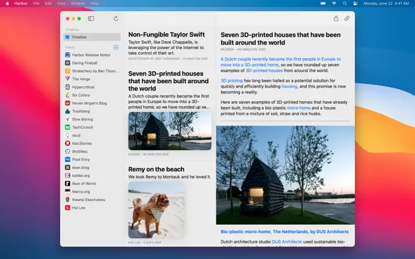Open the share button in the toolbar
This screenshot has width=415, height=259.
click(x=336, y=19)
